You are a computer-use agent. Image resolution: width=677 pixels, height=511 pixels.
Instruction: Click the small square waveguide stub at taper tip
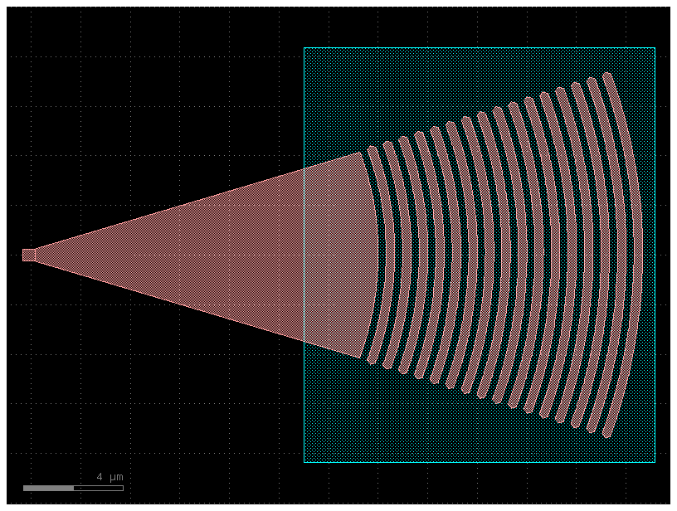(x=28, y=255)
